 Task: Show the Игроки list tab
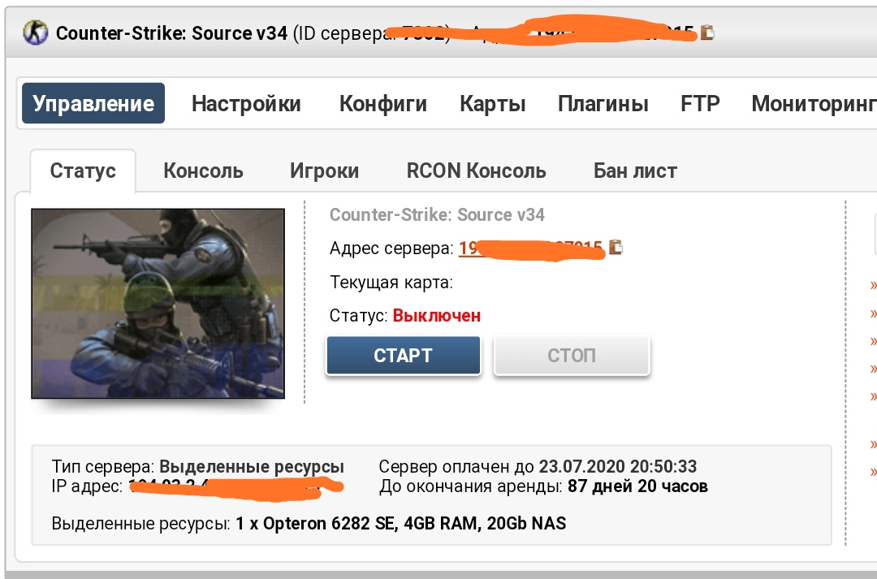(324, 171)
